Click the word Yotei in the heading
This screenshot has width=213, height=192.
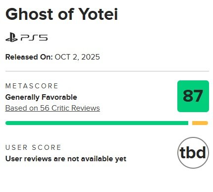[x=98, y=14]
